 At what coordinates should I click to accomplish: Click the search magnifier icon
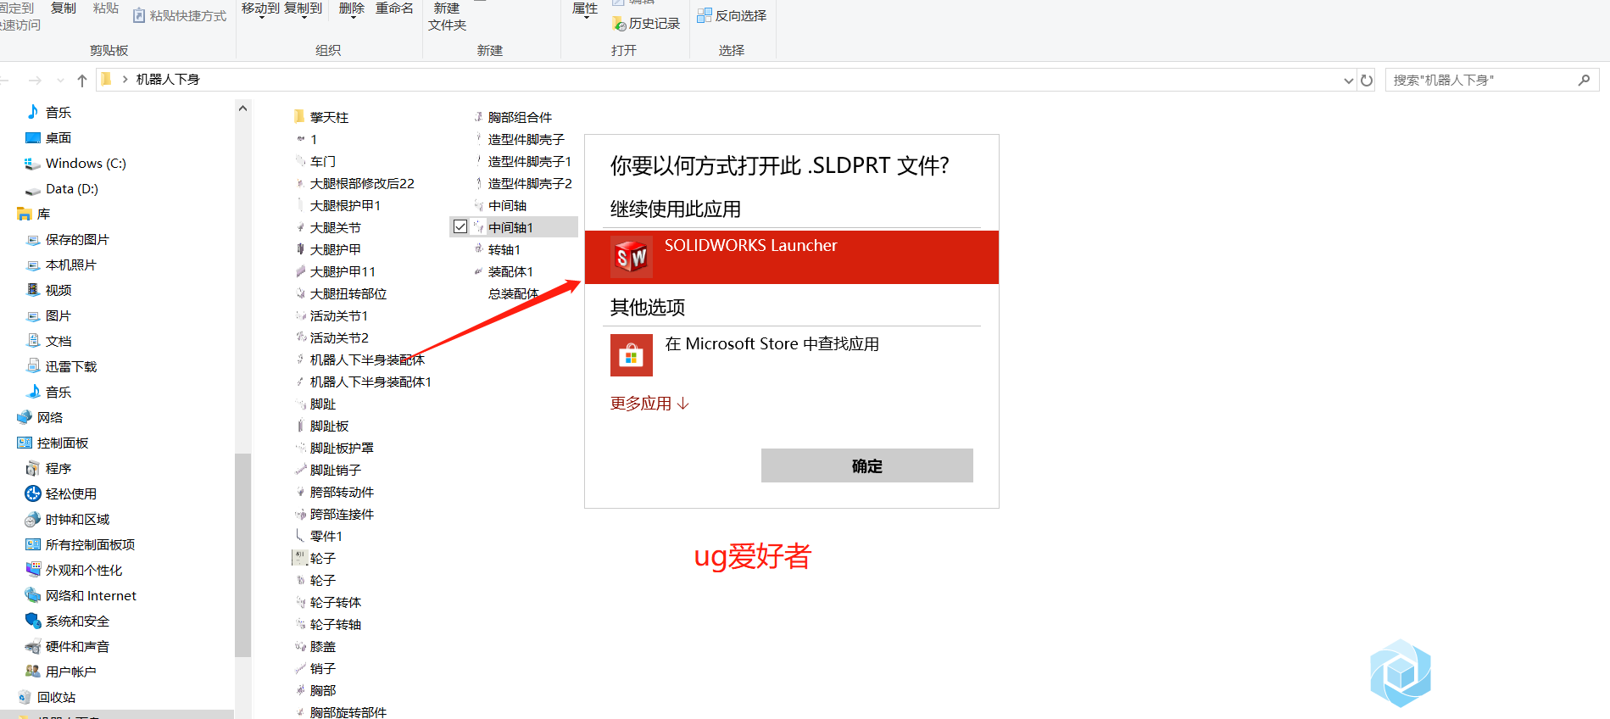click(1584, 81)
